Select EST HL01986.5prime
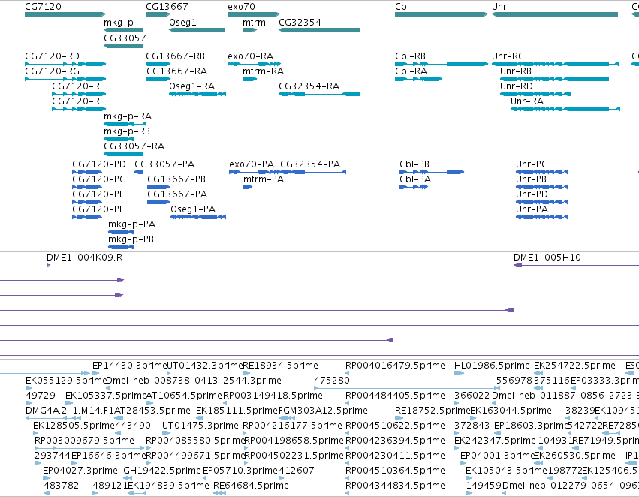Image resolution: width=639 pixels, height=497 pixels. pos(459,373)
